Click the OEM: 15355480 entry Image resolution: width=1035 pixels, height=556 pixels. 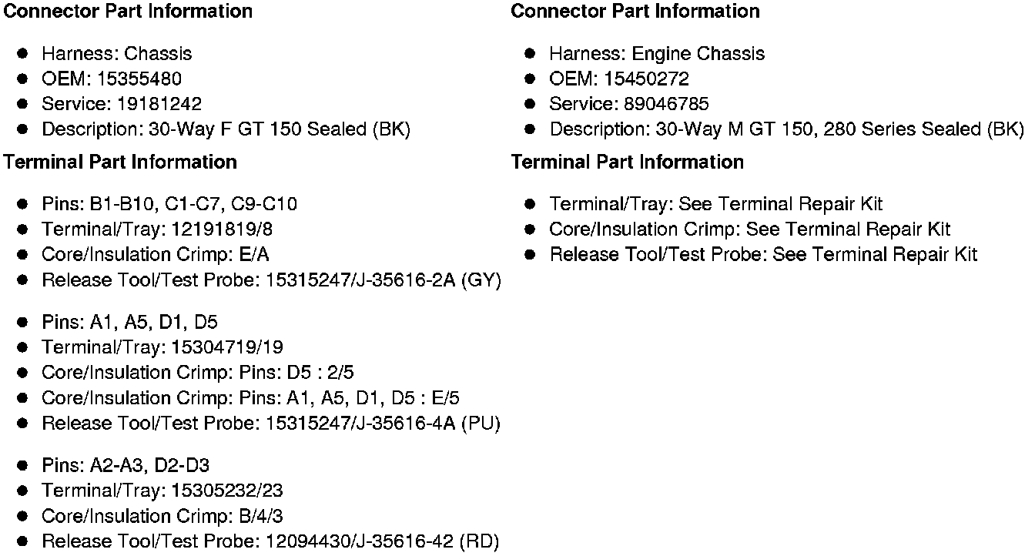pyautogui.click(x=112, y=79)
